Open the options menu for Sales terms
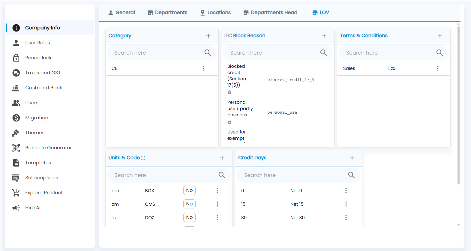Screen dimensions: 471x251 (438, 68)
